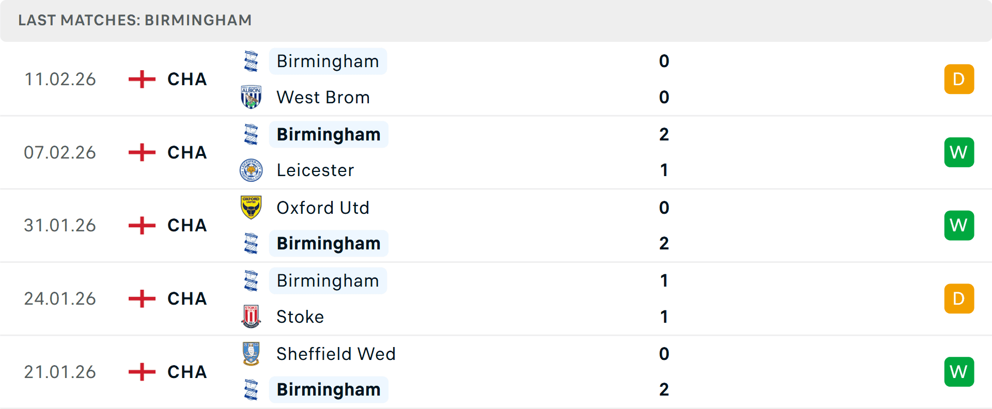Select the West Brom club badge
The width and height of the screenshot is (992, 409).
point(251,97)
